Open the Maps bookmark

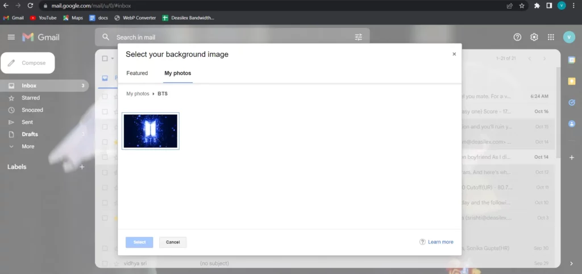point(73,18)
